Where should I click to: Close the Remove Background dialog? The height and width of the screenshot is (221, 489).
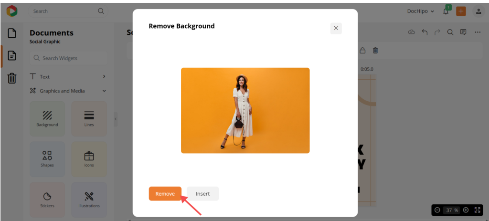pyautogui.click(x=336, y=28)
